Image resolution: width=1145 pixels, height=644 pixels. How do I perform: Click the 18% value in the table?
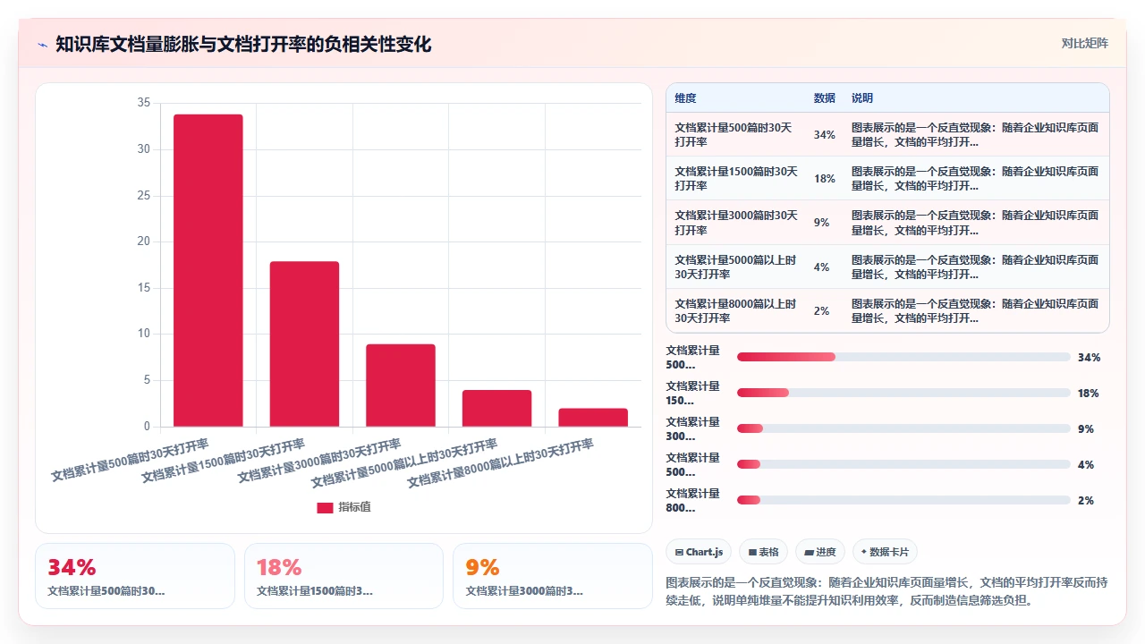(824, 179)
